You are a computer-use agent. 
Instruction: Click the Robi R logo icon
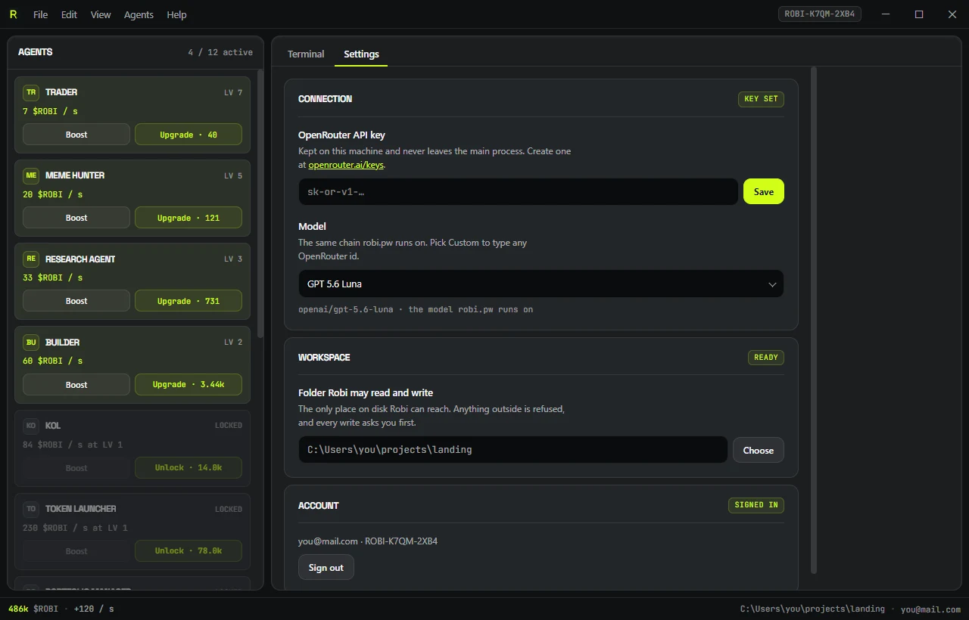coord(13,14)
